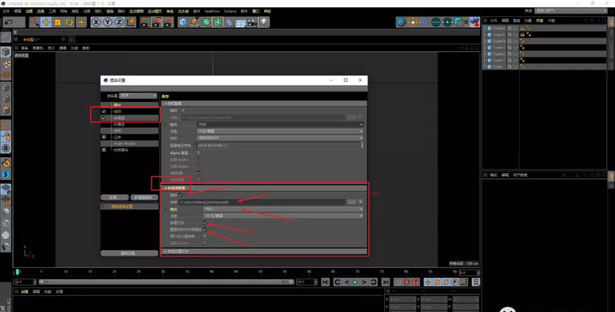Image resolution: width=615 pixels, height=312 pixels.
Task: Toggle the Alpha channel checkbox
Action: (x=199, y=153)
